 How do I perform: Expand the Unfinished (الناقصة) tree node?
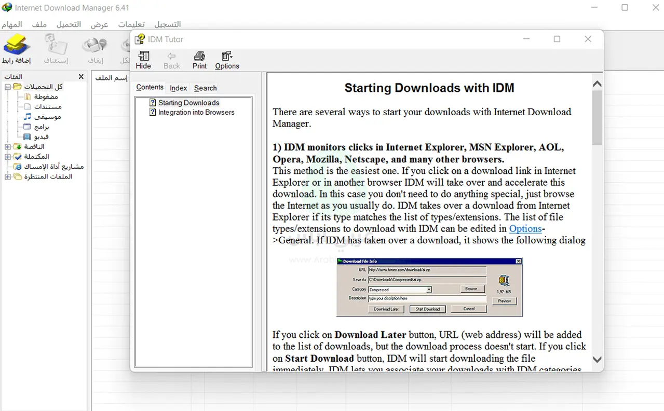[8, 147]
